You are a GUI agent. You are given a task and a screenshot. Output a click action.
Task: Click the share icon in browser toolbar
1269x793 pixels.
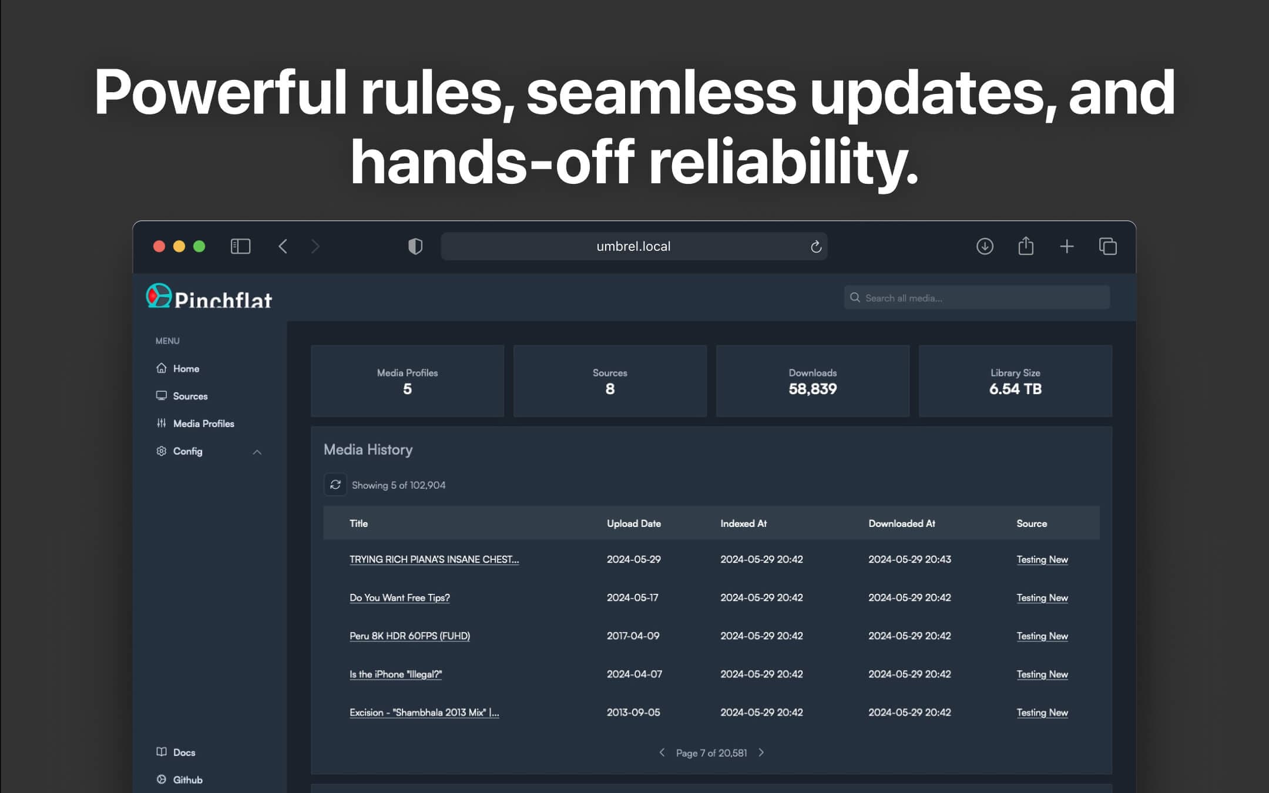(1026, 246)
